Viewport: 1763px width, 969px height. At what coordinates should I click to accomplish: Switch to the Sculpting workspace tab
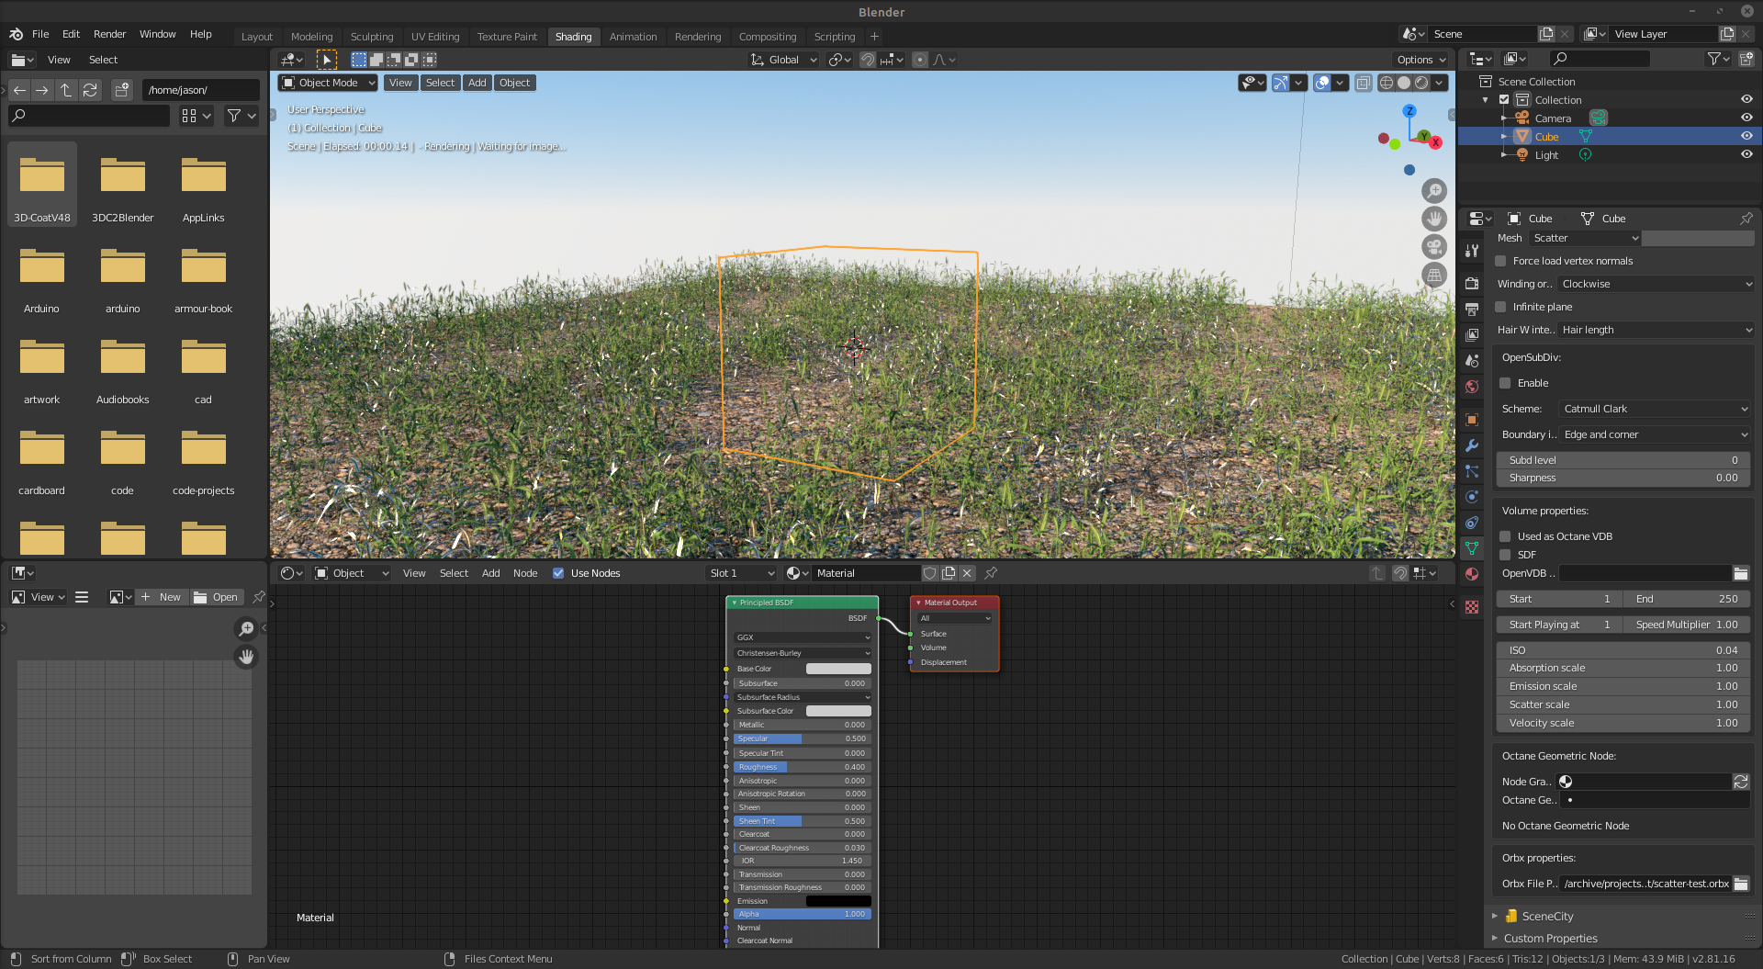pyautogui.click(x=371, y=37)
